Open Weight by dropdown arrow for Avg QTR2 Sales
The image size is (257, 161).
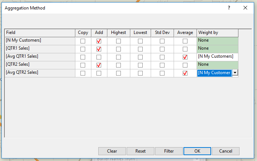(235, 73)
